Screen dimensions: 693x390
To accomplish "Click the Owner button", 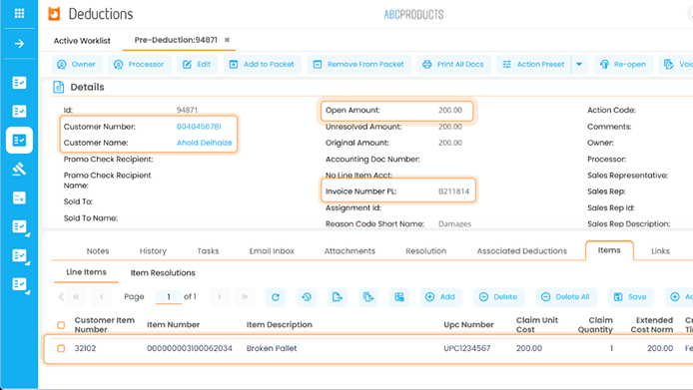I will tap(77, 64).
